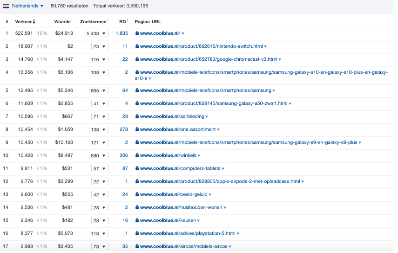Click the lock icon beside /computers-tablets
The image size is (398, 253).
click(137, 169)
